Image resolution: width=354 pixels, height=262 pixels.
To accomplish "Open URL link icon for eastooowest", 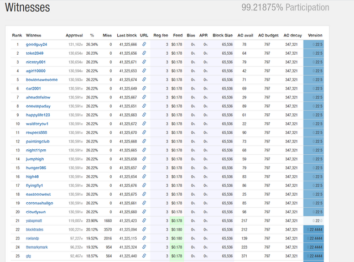I will pos(144,194).
